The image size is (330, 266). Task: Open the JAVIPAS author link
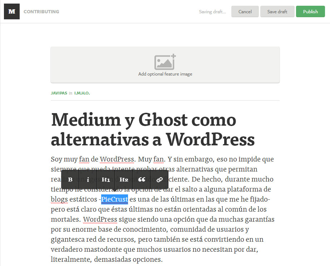pyautogui.click(x=59, y=93)
